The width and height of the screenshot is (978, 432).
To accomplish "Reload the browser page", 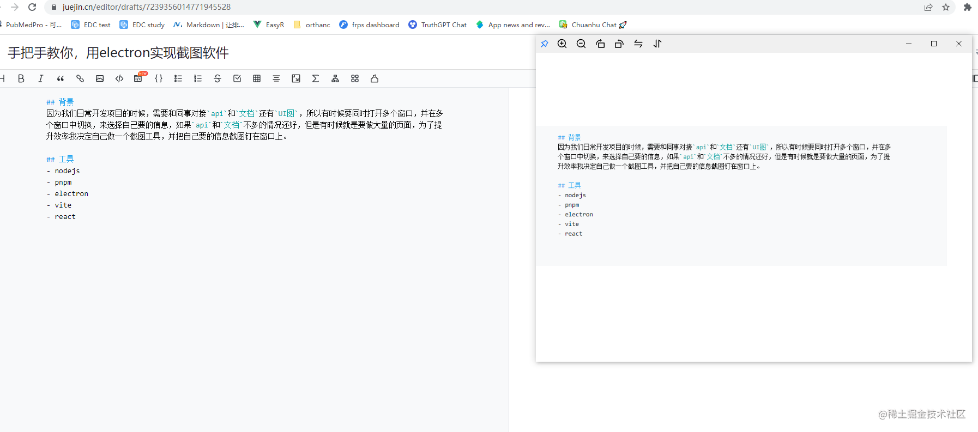I will (32, 7).
